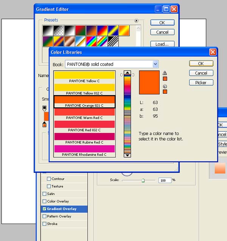Select the rainbow spectrum gradient preset

click(x=91, y=41)
